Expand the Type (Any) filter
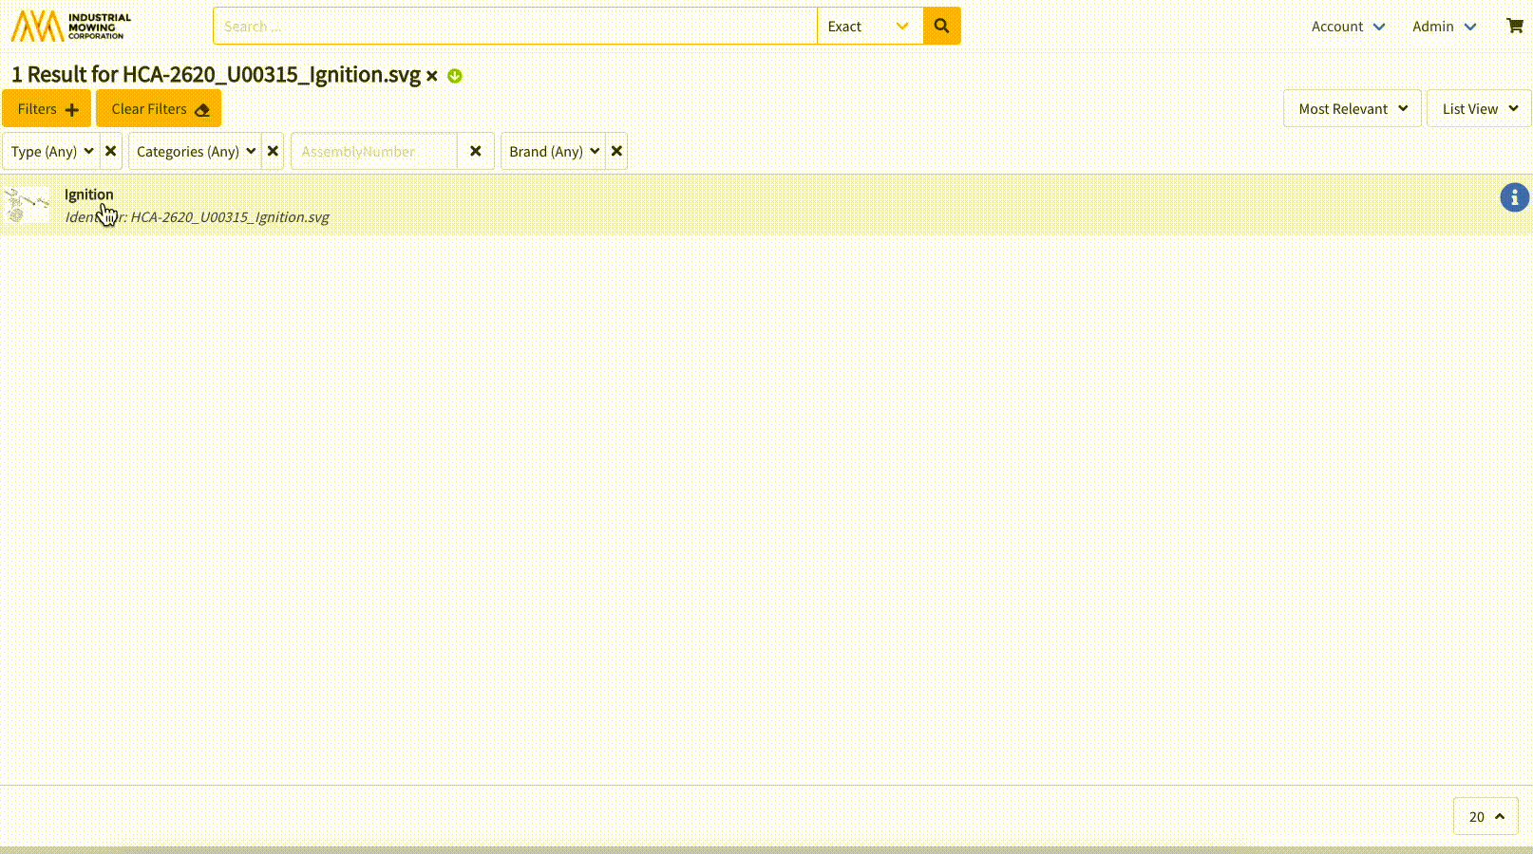The height and width of the screenshot is (854, 1533). tap(51, 151)
